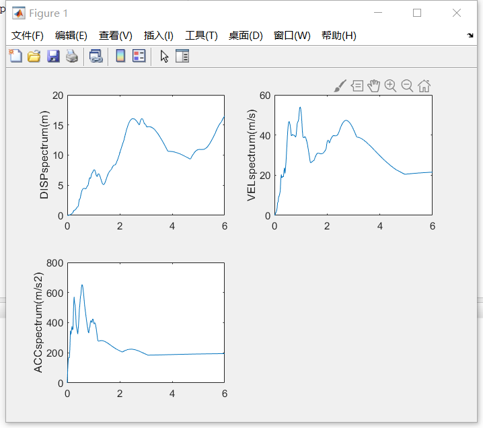The image size is (483, 428).
Task: Click the dock figure arrow in menu bar
Action: (470, 35)
